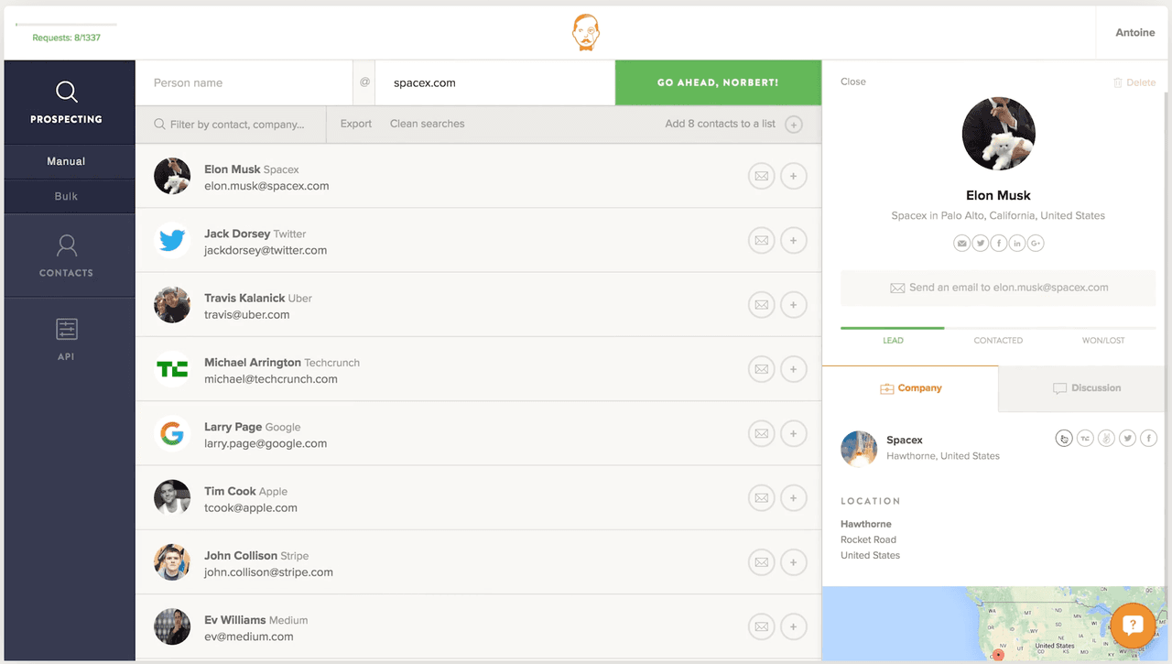This screenshot has height=664, width=1172.
Task: Switch to the Discussion tab
Action: click(1086, 387)
